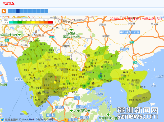Viewport: 164px width, 122px height.
Task: Click the 广东观音山 forest park tree icon
Action: (72, 30)
